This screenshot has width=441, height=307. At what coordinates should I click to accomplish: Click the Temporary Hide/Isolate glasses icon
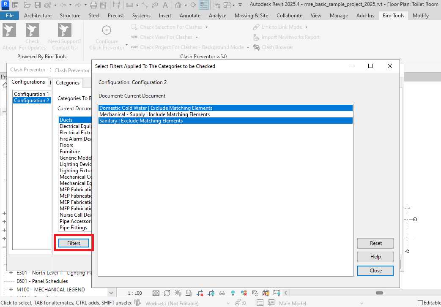click(x=222, y=293)
